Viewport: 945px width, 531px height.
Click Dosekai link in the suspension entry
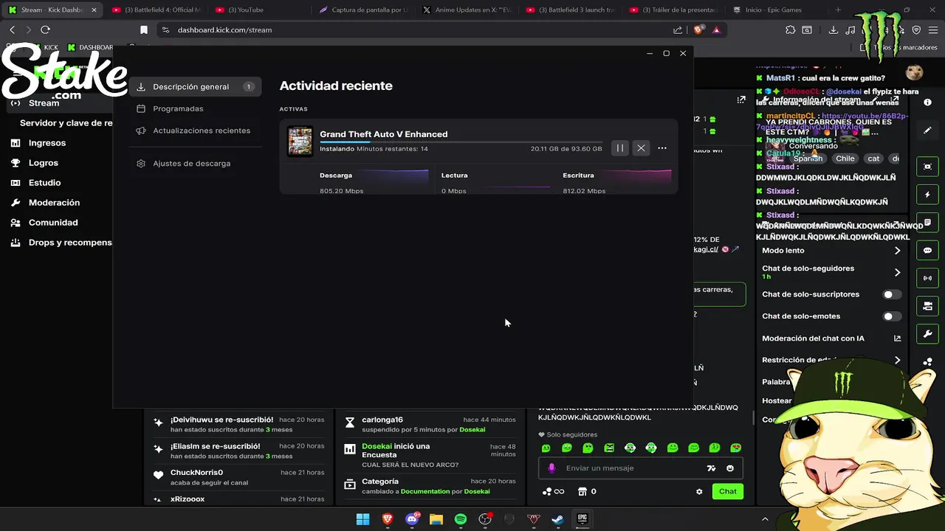coord(472,430)
